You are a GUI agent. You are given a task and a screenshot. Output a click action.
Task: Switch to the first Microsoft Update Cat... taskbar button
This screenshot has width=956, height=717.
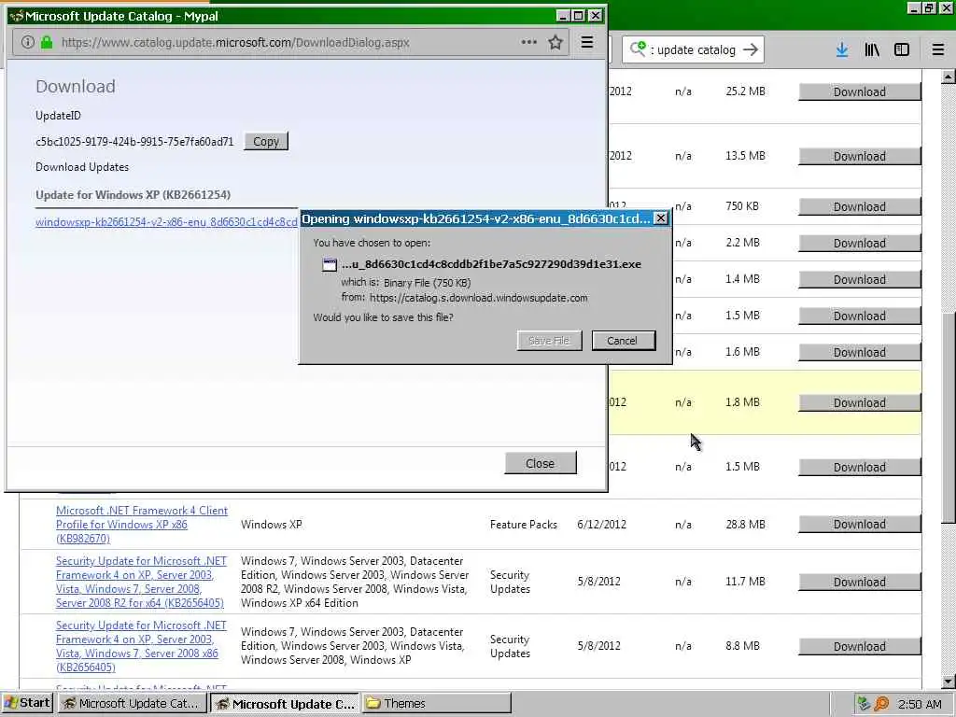tap(133, 704)
